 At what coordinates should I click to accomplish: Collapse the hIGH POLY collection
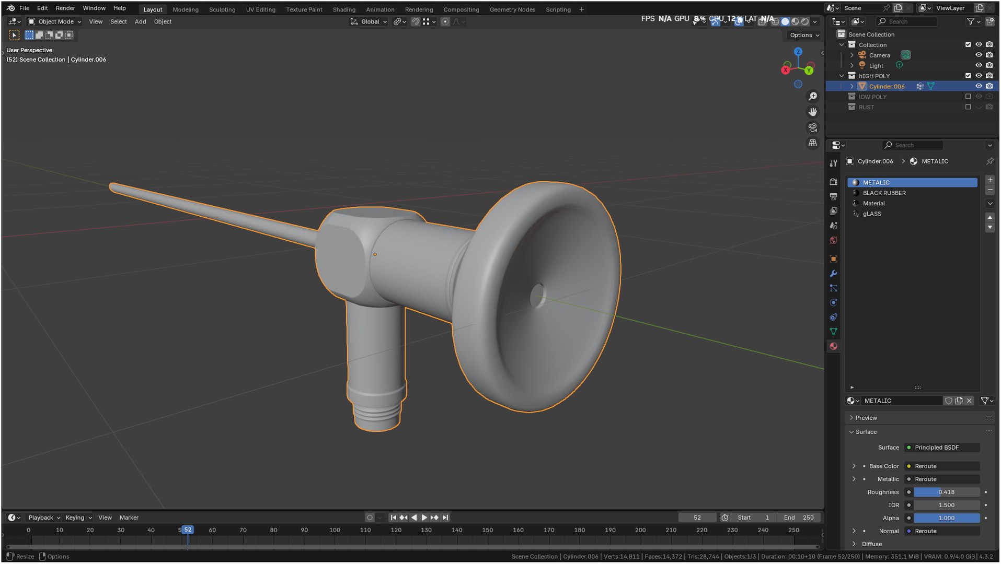pyautogui.click(x=842, y=76)
